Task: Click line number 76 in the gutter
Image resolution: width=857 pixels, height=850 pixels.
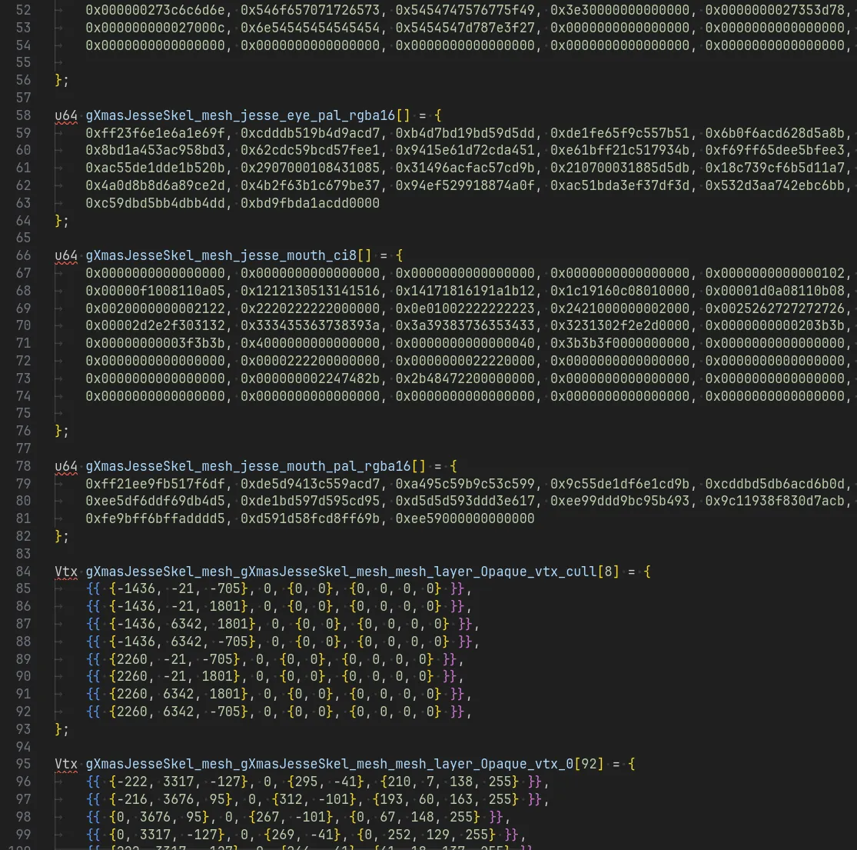Action: tap(23, 431)
